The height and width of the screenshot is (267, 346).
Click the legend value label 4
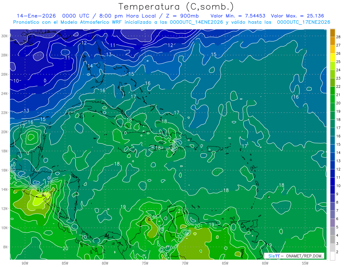click(x=337, y=235)
